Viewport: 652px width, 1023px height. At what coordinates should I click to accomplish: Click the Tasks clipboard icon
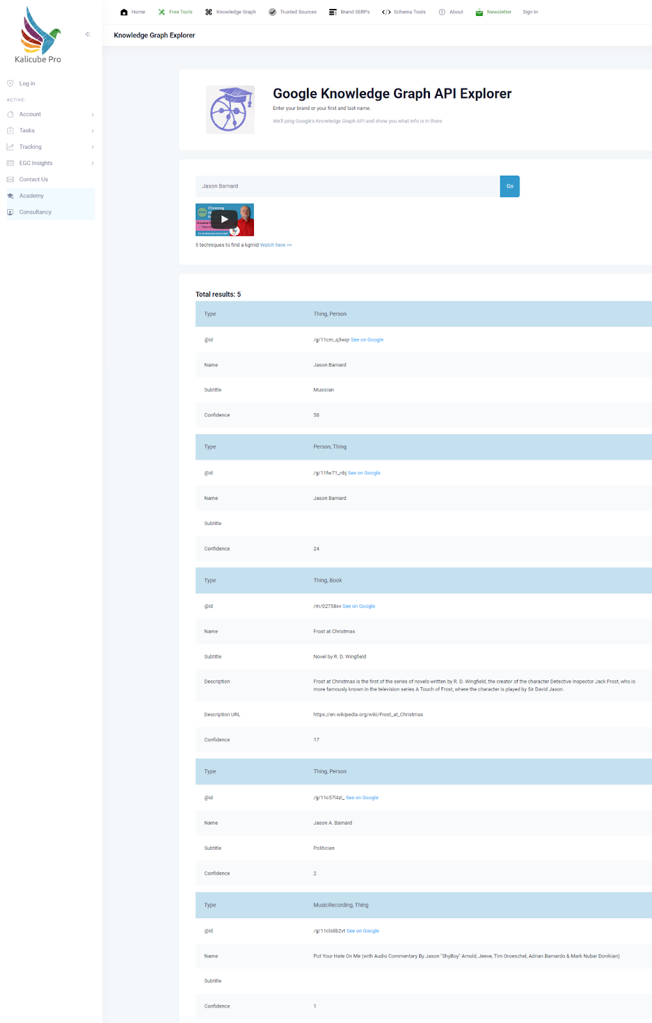(x=10, y=130)
